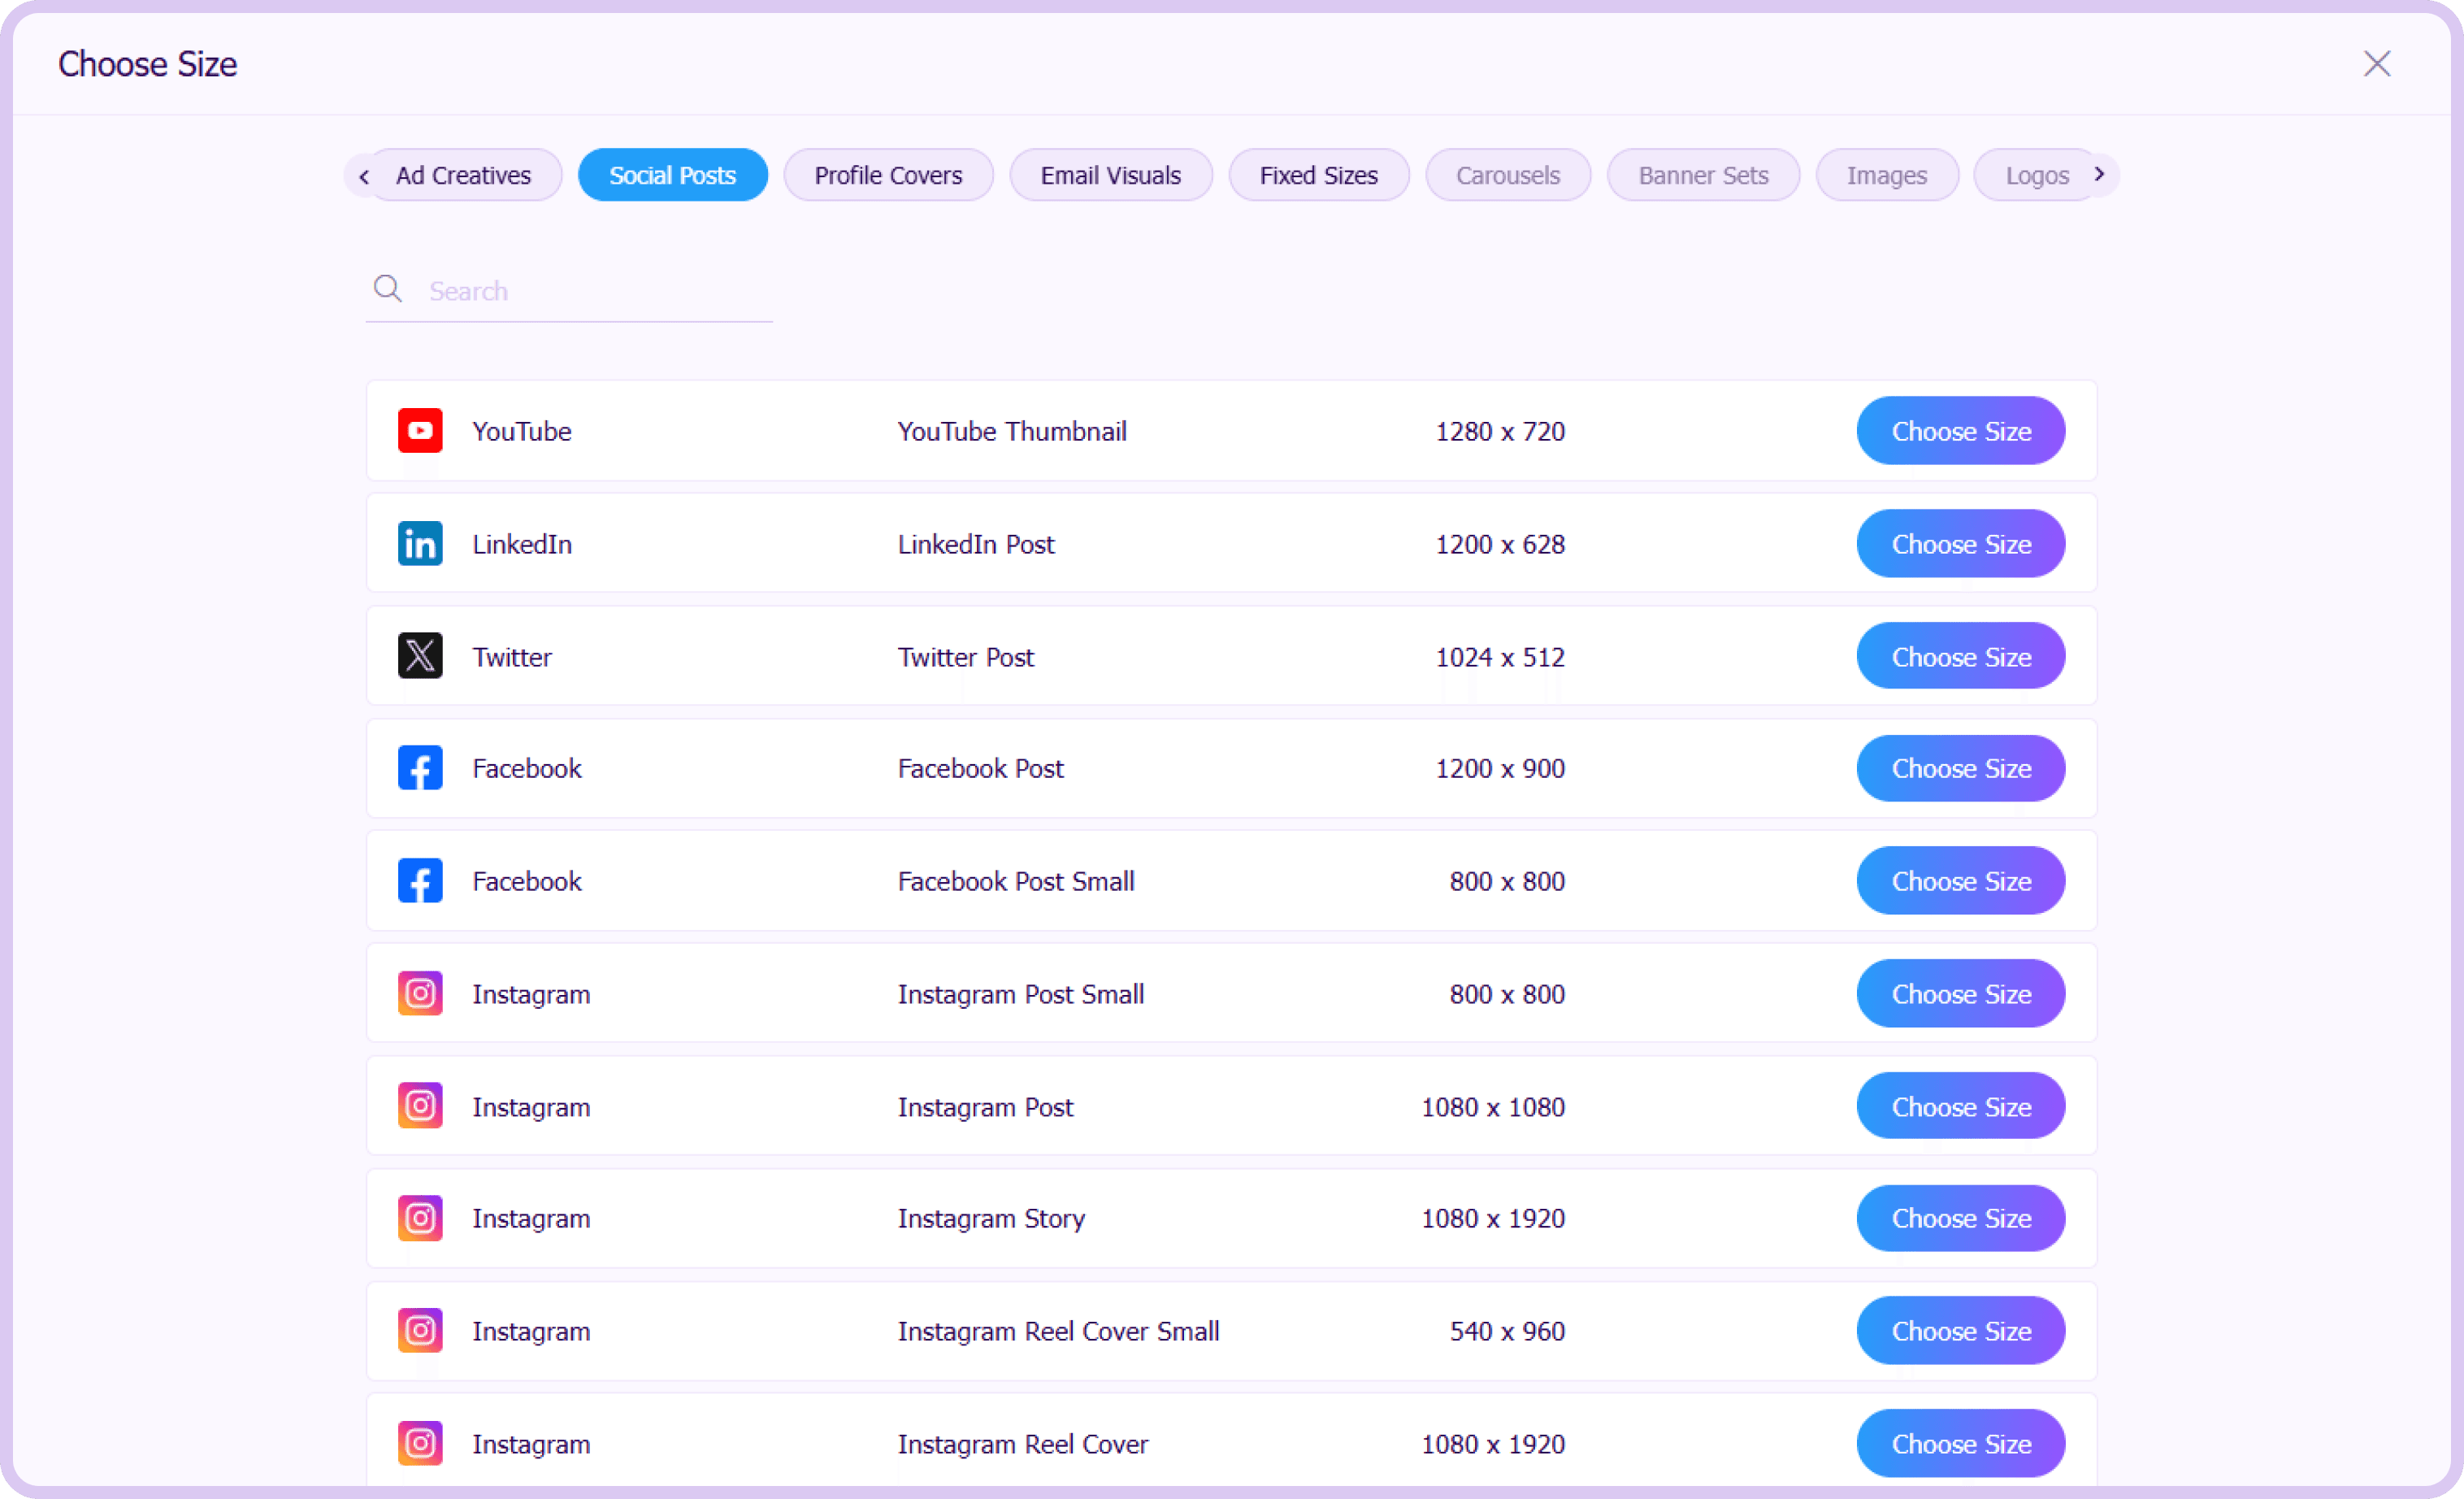Click the YouTube logo icon
Image resolution: width=2464 pixels, height=1499 pixels.
(420, 431)
